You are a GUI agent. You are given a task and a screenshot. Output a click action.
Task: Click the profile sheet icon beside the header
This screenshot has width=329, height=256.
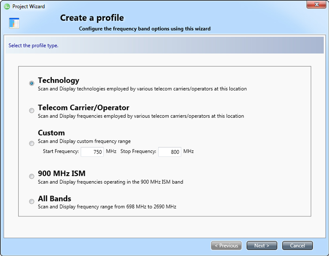[x=14, y=24]
